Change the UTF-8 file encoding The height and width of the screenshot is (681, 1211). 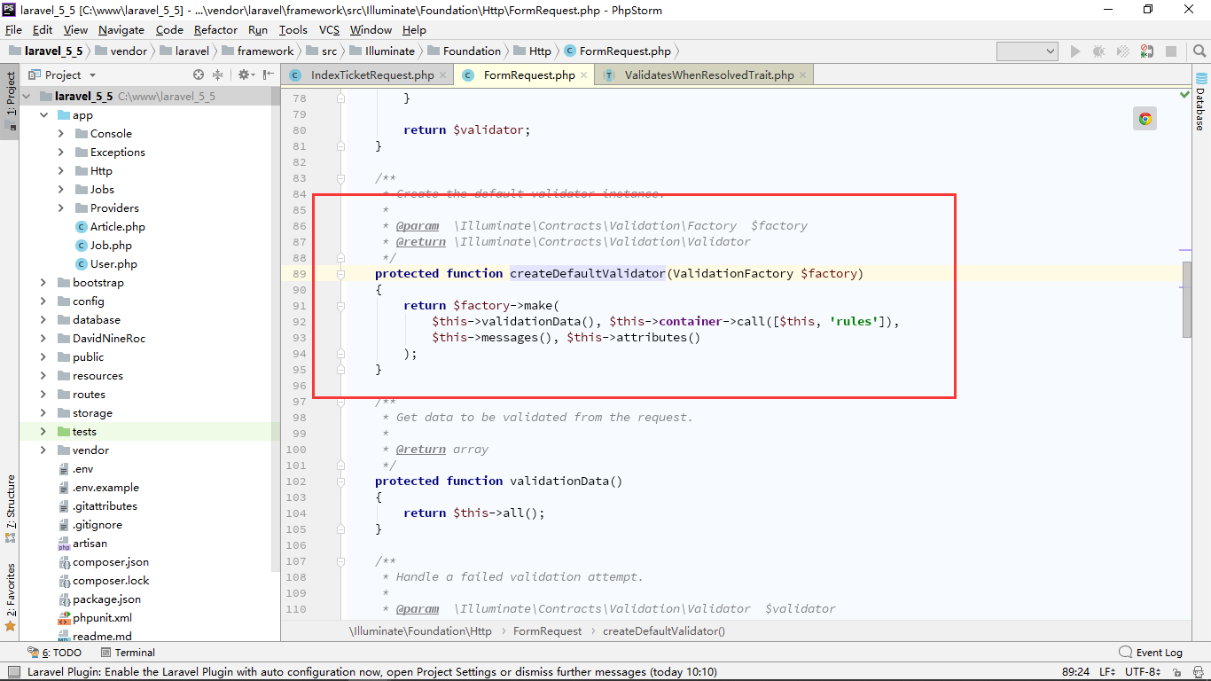[1144, 672]
